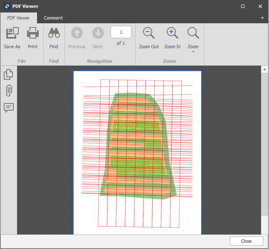Image resolution: width=269 pixels, height=249 pixels.
Task: Select the PDF Viewer tab
Action: click(18, 18)
